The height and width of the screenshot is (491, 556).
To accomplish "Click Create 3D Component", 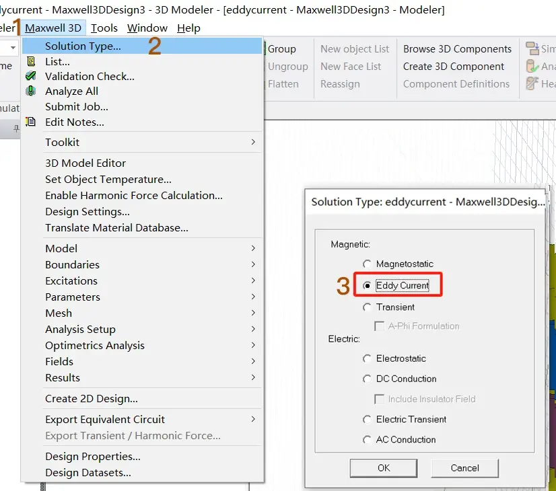I will pos(454,66).
